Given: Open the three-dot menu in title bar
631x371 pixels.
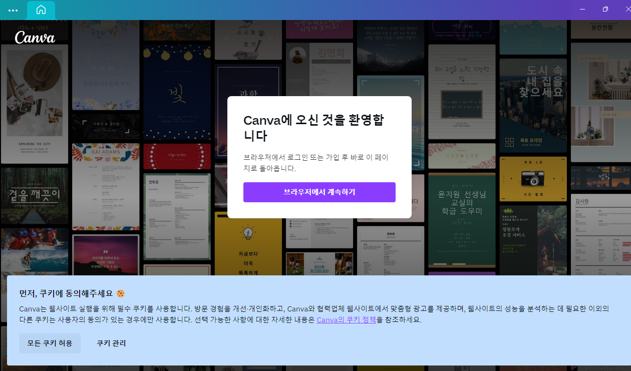Looking at the screenshot, I should pyautogui.click(x=13, y=10).
